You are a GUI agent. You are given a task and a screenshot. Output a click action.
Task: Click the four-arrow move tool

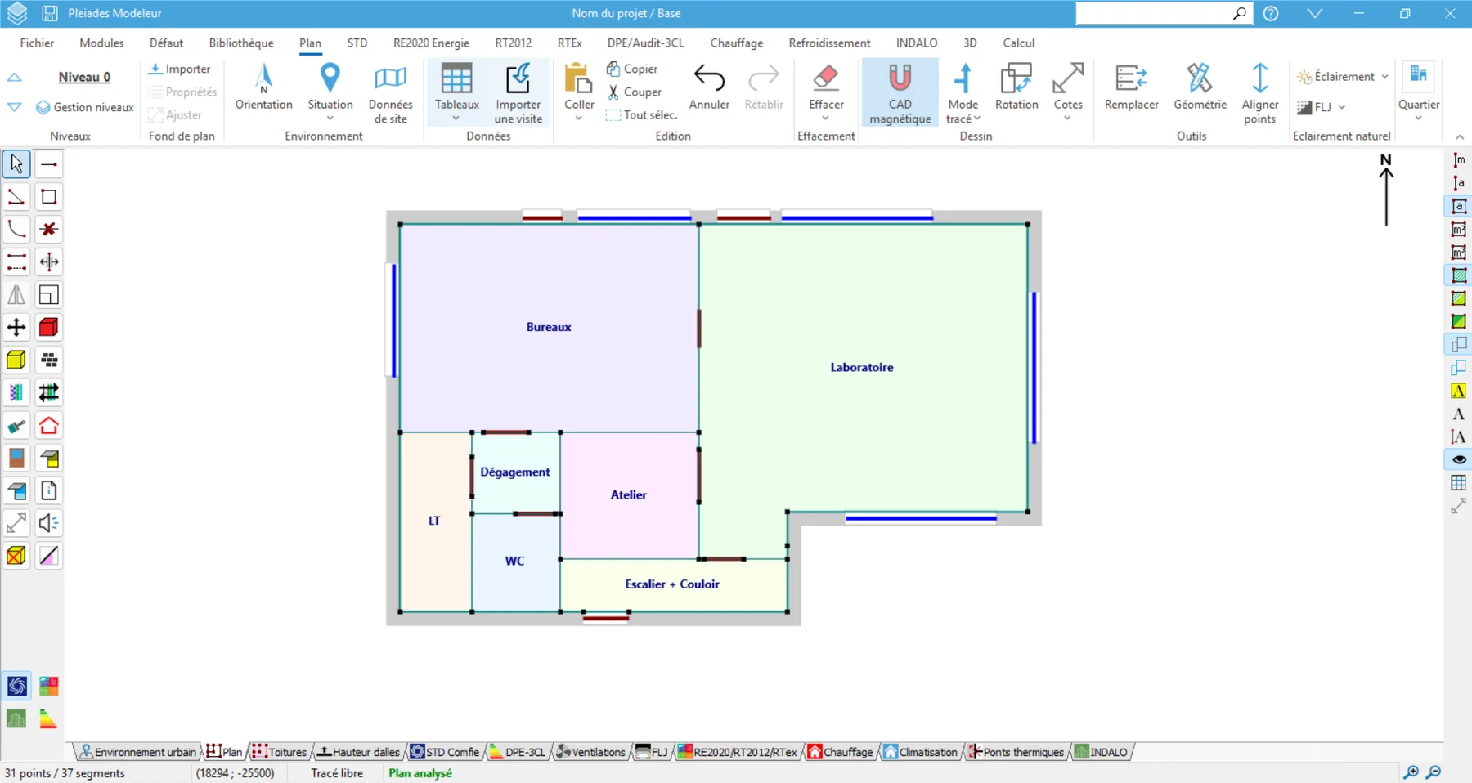(16, 328)
